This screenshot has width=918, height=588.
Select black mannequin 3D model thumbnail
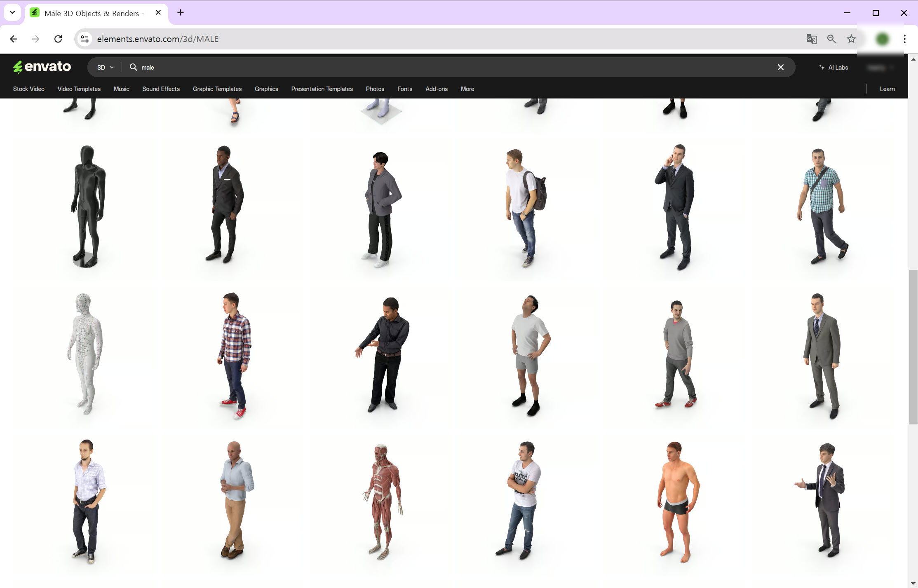tap(87, 206)
